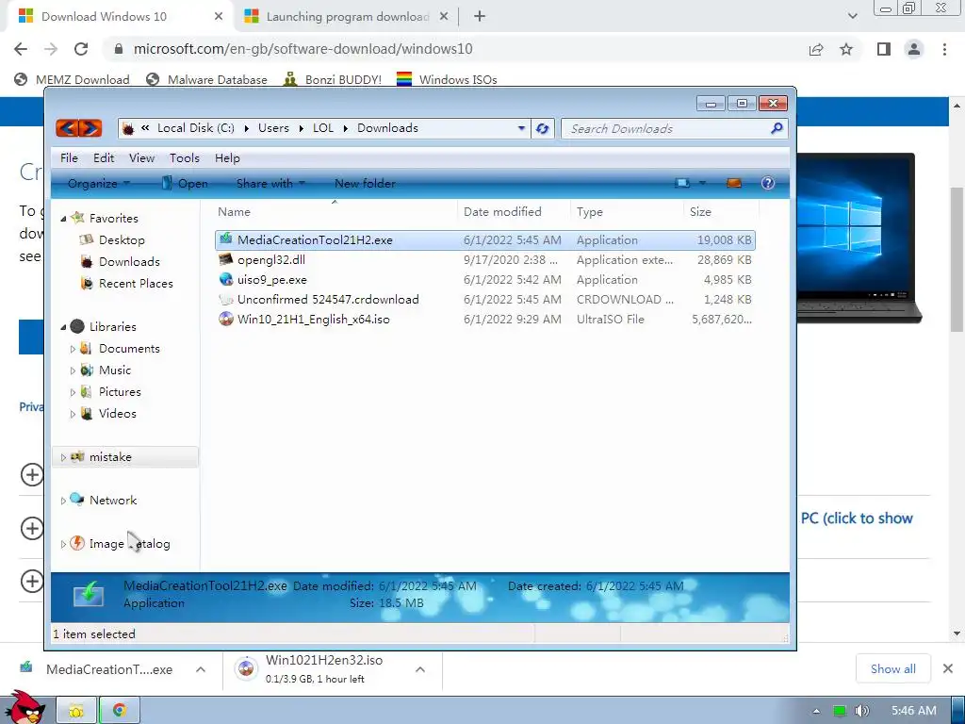Click the Explorer forward arrow button
This screenshot has height=724, width=965.
pos(90,128)
